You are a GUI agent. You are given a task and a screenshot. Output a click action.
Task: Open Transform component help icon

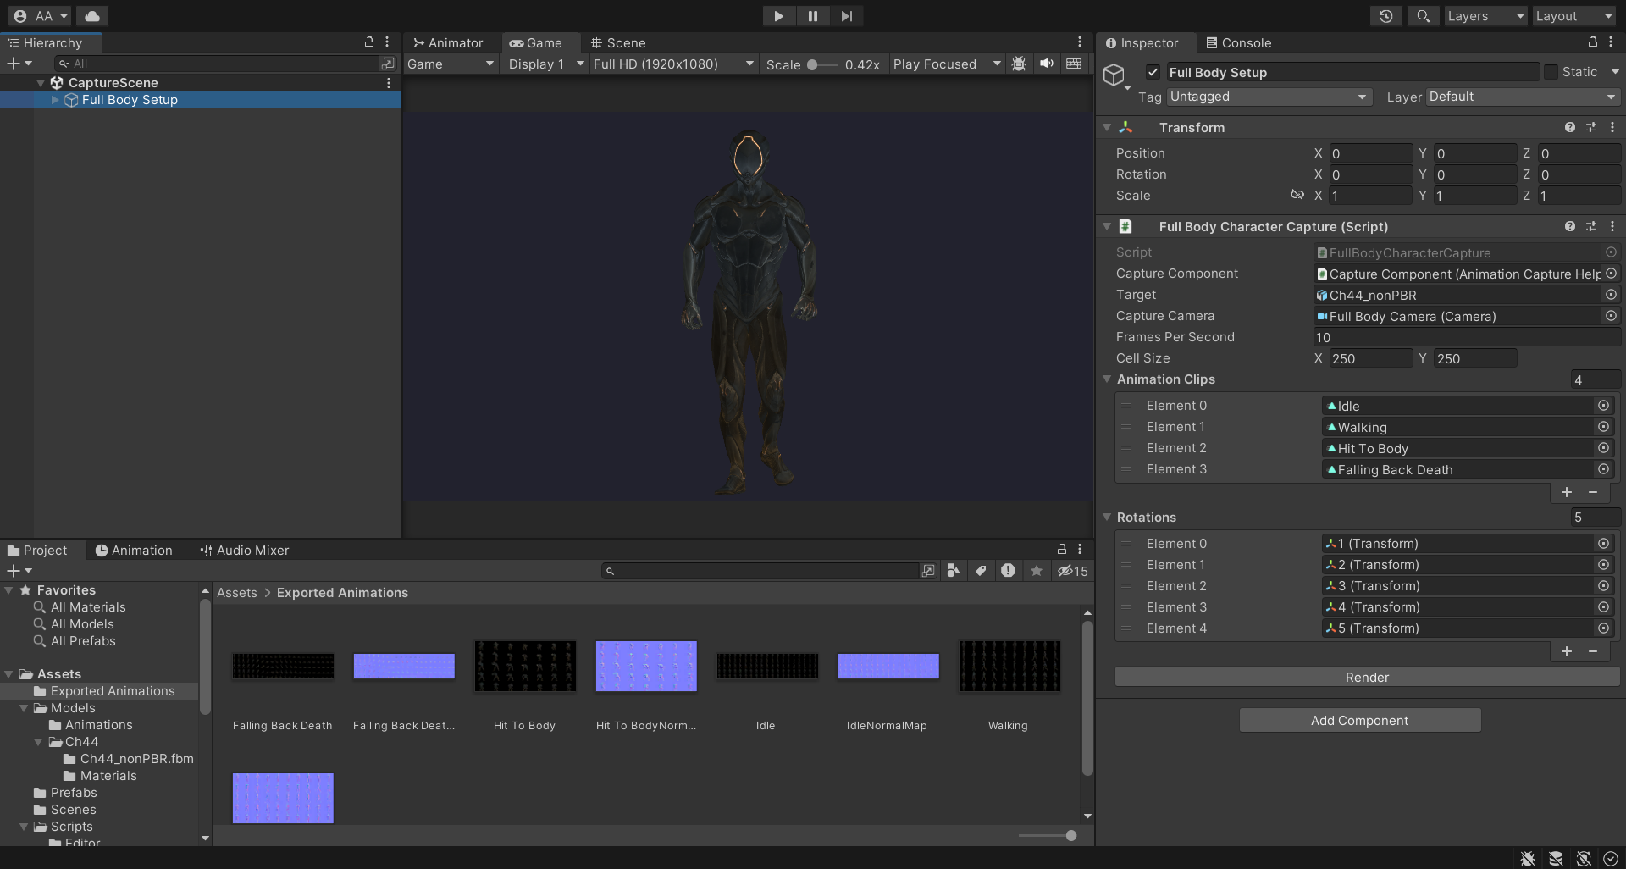pyautogui.click(x=1570, y=127)
